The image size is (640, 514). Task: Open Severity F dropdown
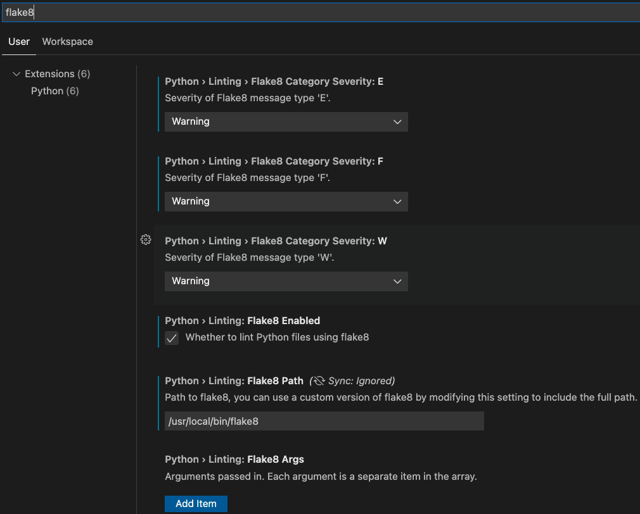[286, 201]
